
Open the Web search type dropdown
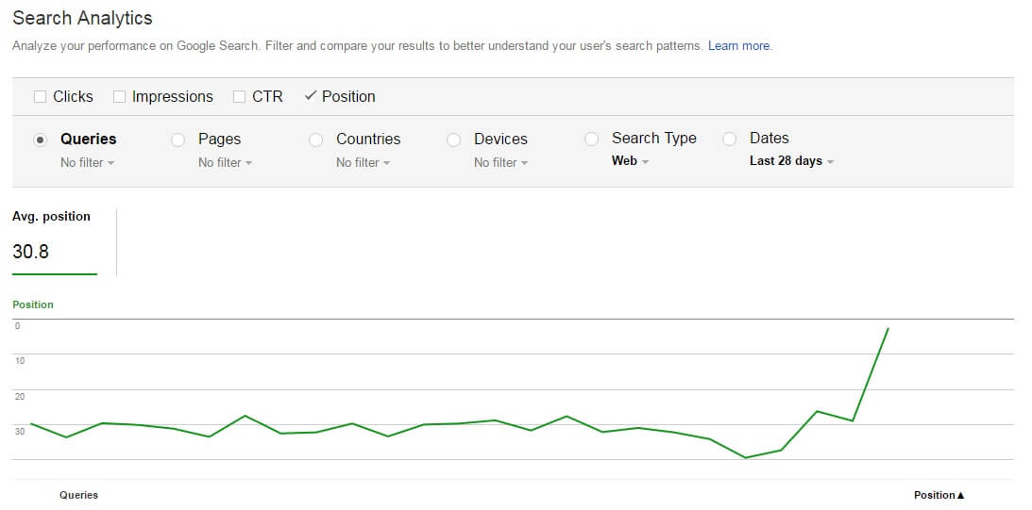[631, 160]
